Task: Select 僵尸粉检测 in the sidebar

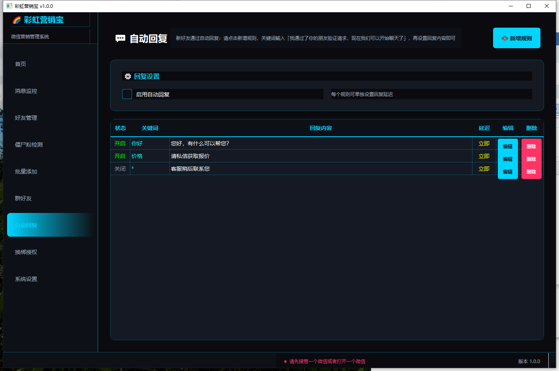Action: click(x=51, y=145)
